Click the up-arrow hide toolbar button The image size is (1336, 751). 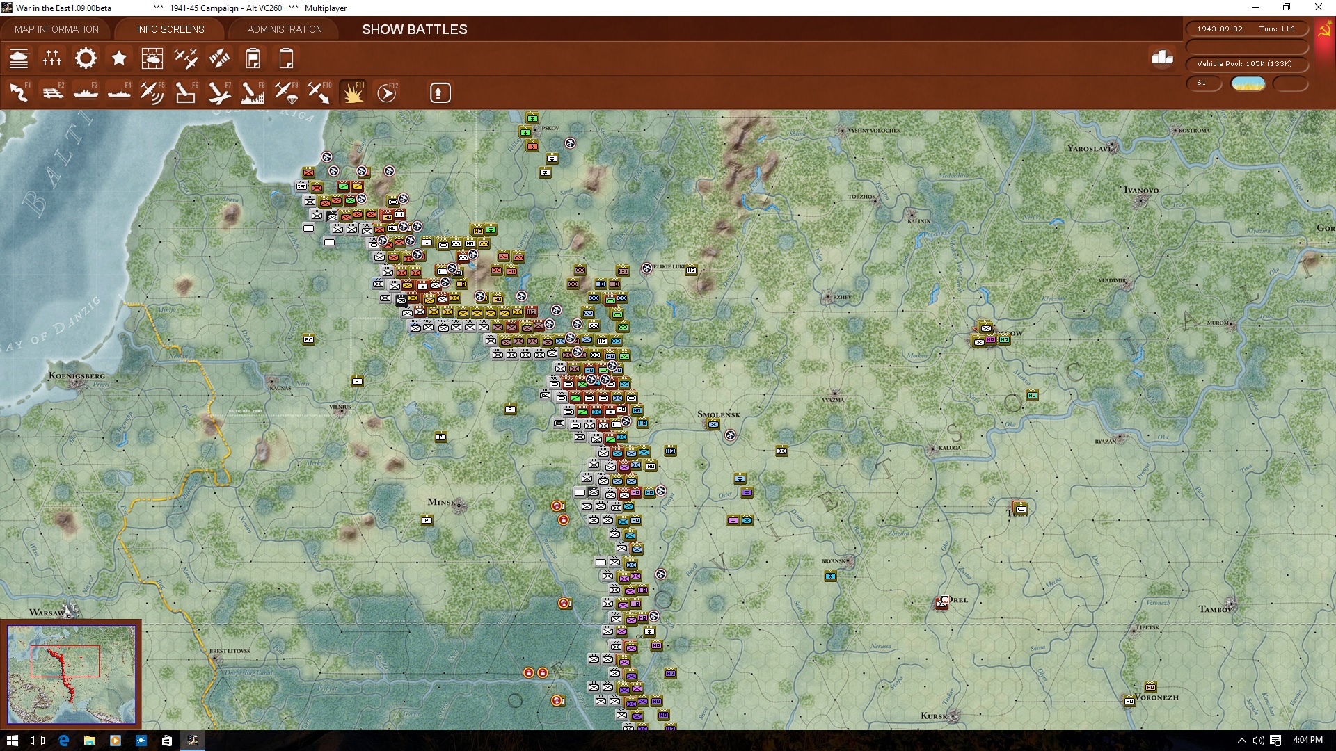point(440,92)
